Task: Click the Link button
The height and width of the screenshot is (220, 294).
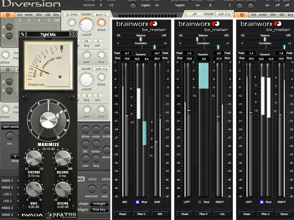Action: tap(222, 214)
